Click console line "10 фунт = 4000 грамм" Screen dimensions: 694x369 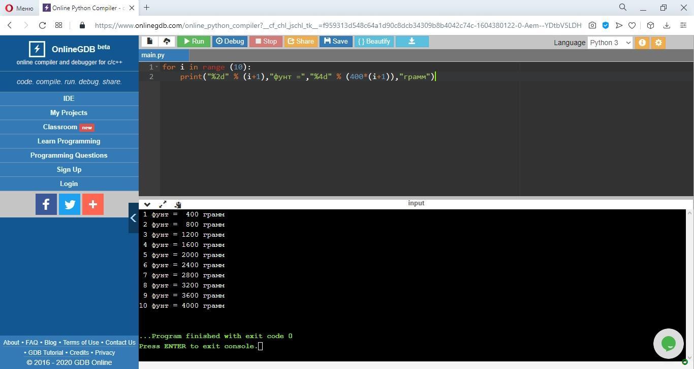click(182, 306)
